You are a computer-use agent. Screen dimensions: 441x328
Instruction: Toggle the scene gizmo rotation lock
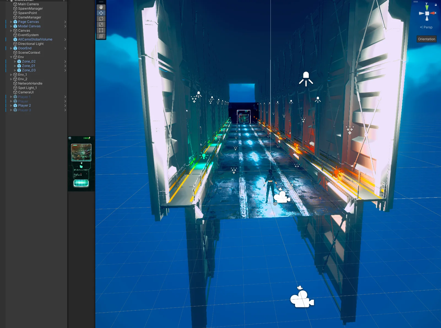(436, 5)
